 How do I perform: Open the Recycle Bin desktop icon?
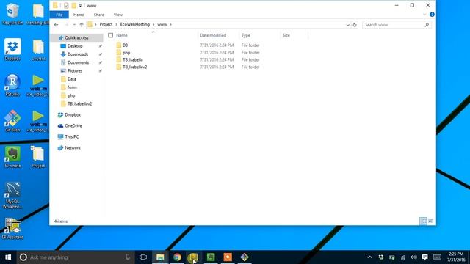(12, 14)
